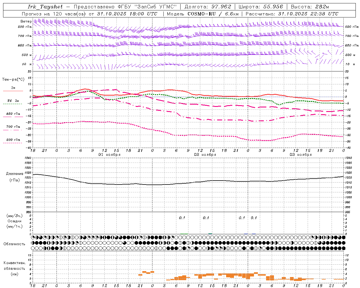Click the 850 гПа temperature legend entry
Image resolution: width=360 pixels, height=288 pixels.
click(13, 114)
